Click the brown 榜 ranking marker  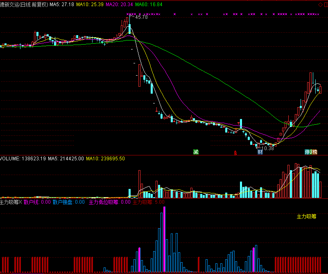[315, 152]
